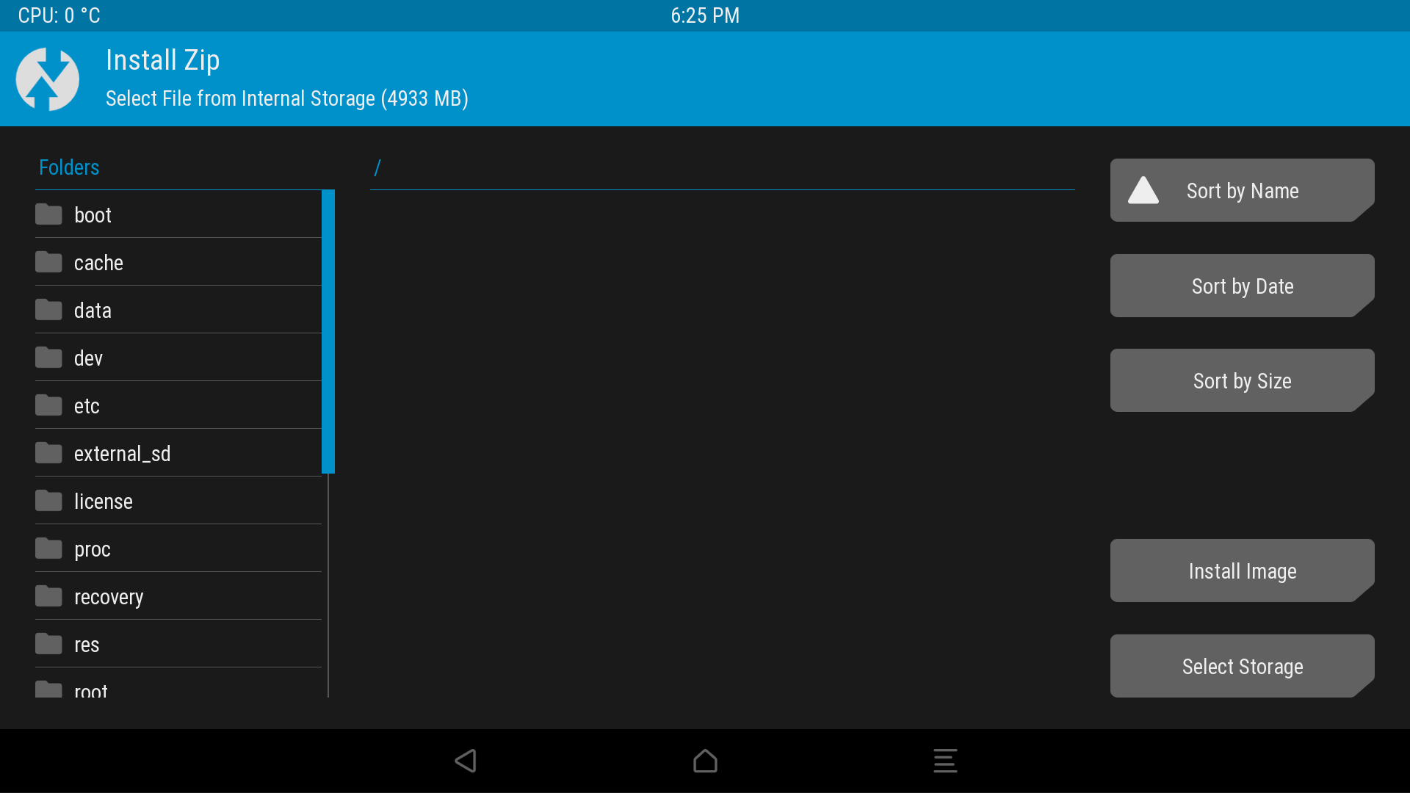Select Sort by Date option
This screenshot has height=793, width=1410.
coord(1243,286)
